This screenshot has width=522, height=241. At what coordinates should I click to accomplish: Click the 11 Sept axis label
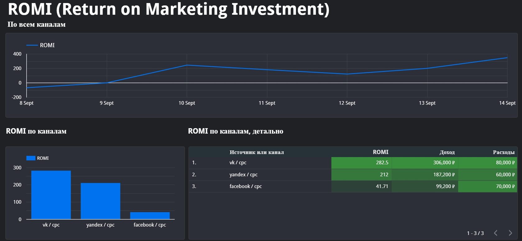[x=267, y=103]
